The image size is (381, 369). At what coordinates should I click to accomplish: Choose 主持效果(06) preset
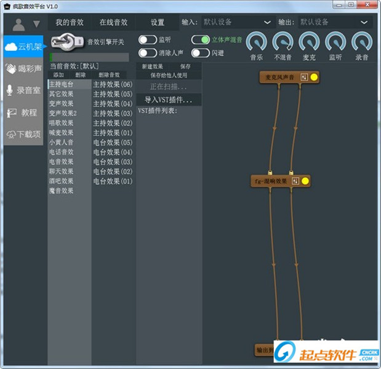(x=113, y=84)
